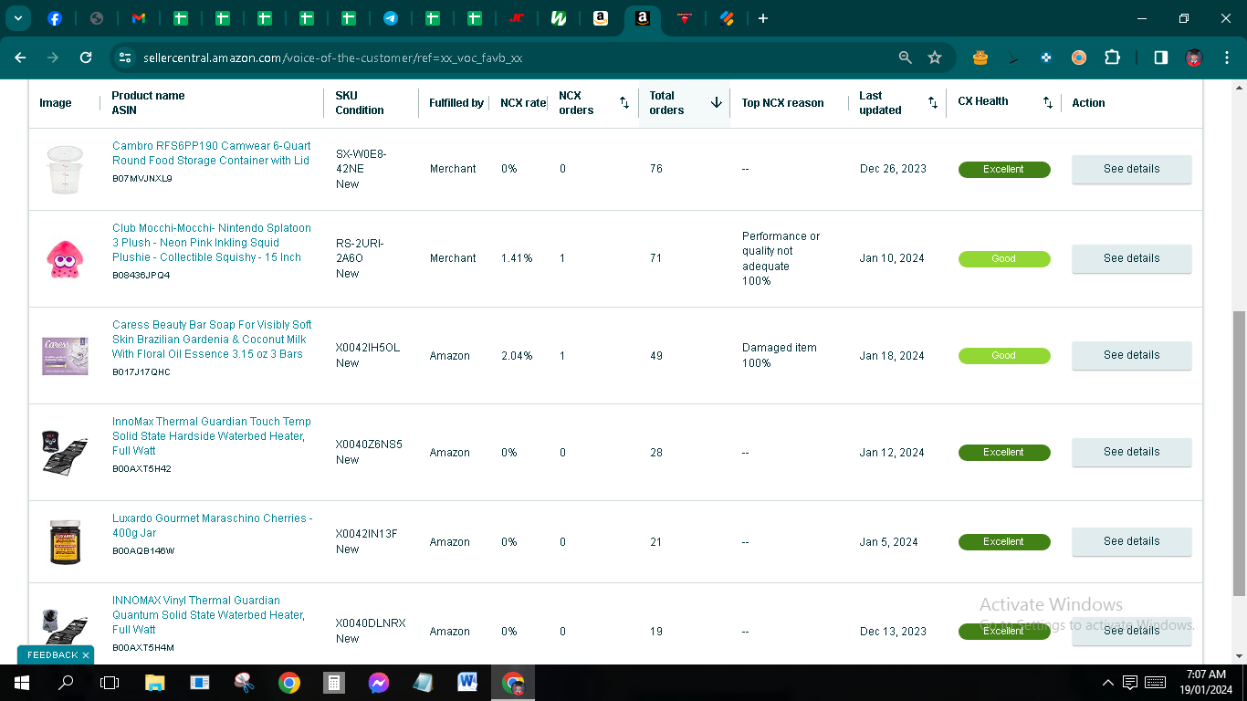Open the zoom magnifier in the address bar

pos(906,58)
